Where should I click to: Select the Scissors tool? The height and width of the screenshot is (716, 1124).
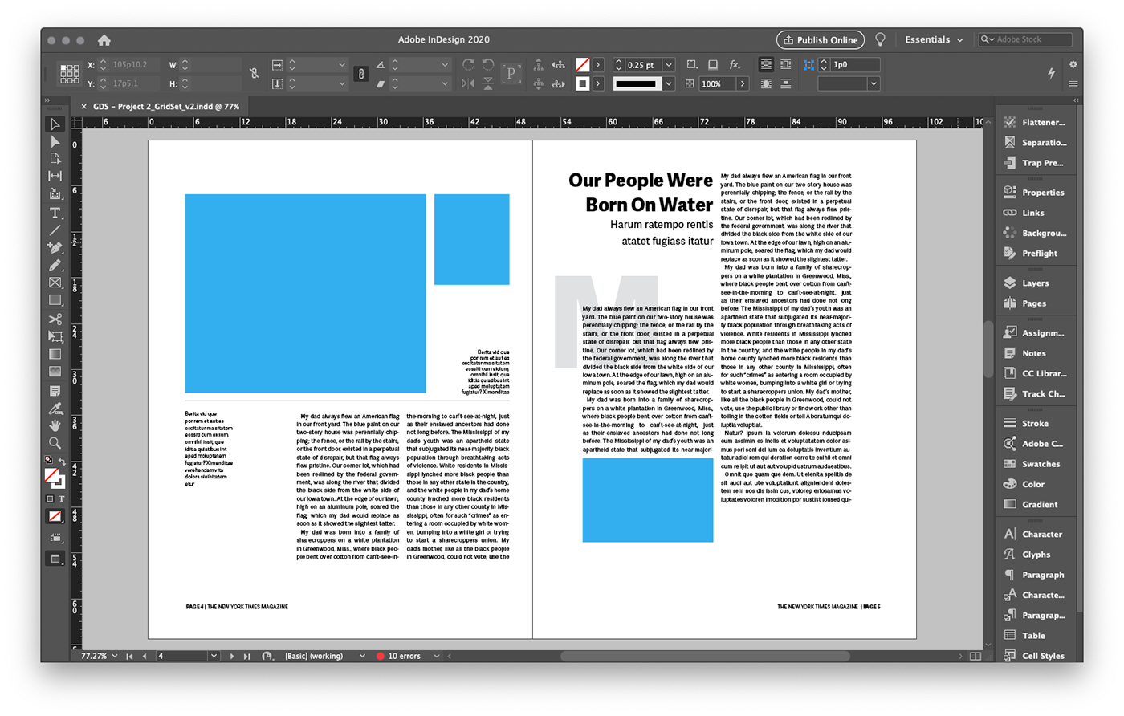click(x=55, y=319)
